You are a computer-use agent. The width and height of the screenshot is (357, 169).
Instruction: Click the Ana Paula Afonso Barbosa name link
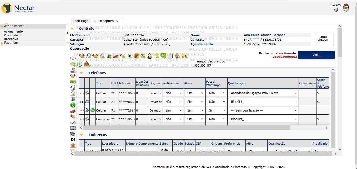pos(264,35)
